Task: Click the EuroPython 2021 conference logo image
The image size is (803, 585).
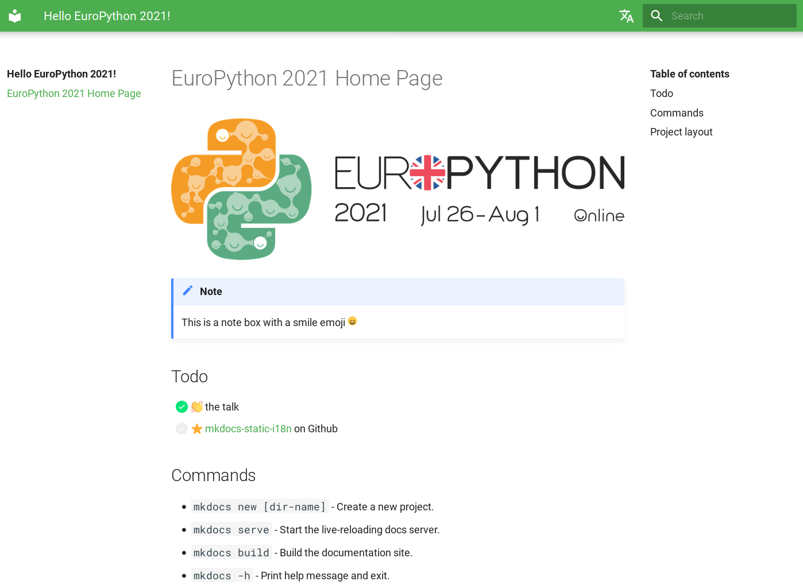Action: 398,188
